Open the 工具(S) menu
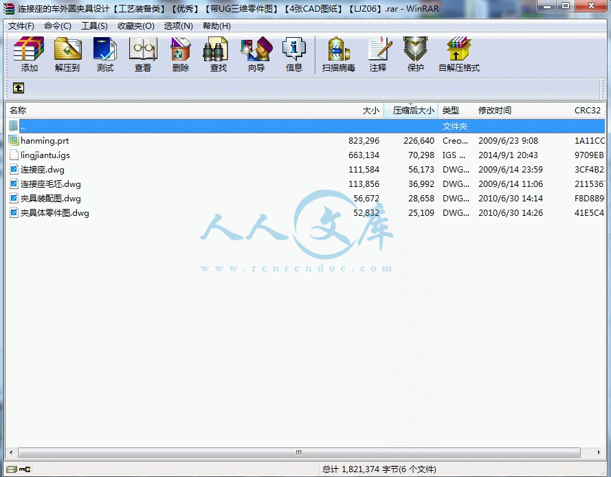The width and height of the screenshot is (611, 477). pyautogui.click(x=94, y=26)
